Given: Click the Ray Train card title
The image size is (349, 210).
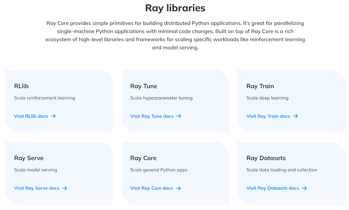Looking at the screenshot, I should [x=260, y=86].
